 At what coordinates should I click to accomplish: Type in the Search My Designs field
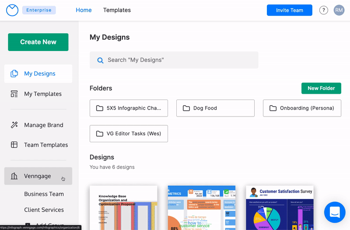point(179,60)
